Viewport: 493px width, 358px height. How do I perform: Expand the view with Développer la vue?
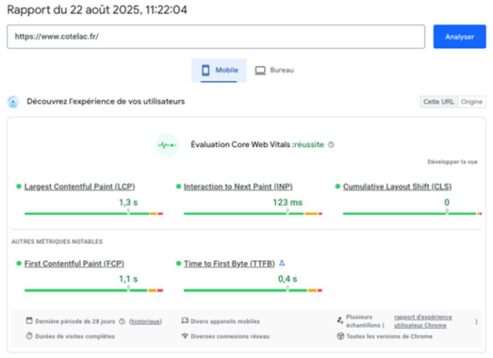tap(452, 162)
